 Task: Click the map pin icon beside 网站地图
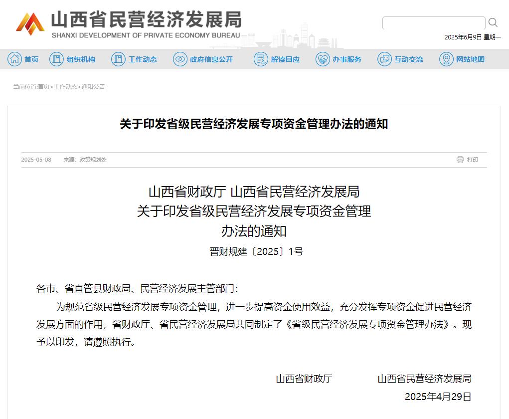[446, 59]
